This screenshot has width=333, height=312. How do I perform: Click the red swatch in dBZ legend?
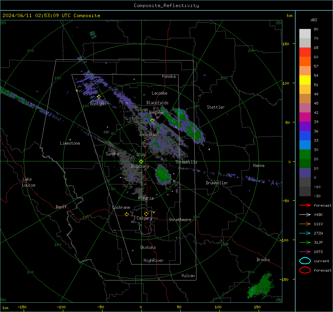(x=305, y=52)
